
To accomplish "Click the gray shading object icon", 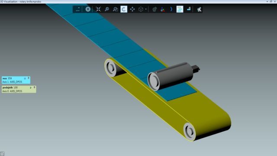I will click(155, 9).
